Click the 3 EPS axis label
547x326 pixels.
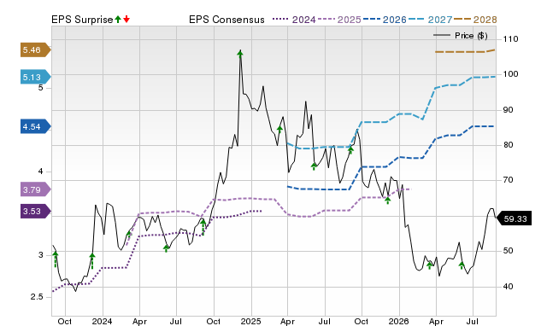41,255
